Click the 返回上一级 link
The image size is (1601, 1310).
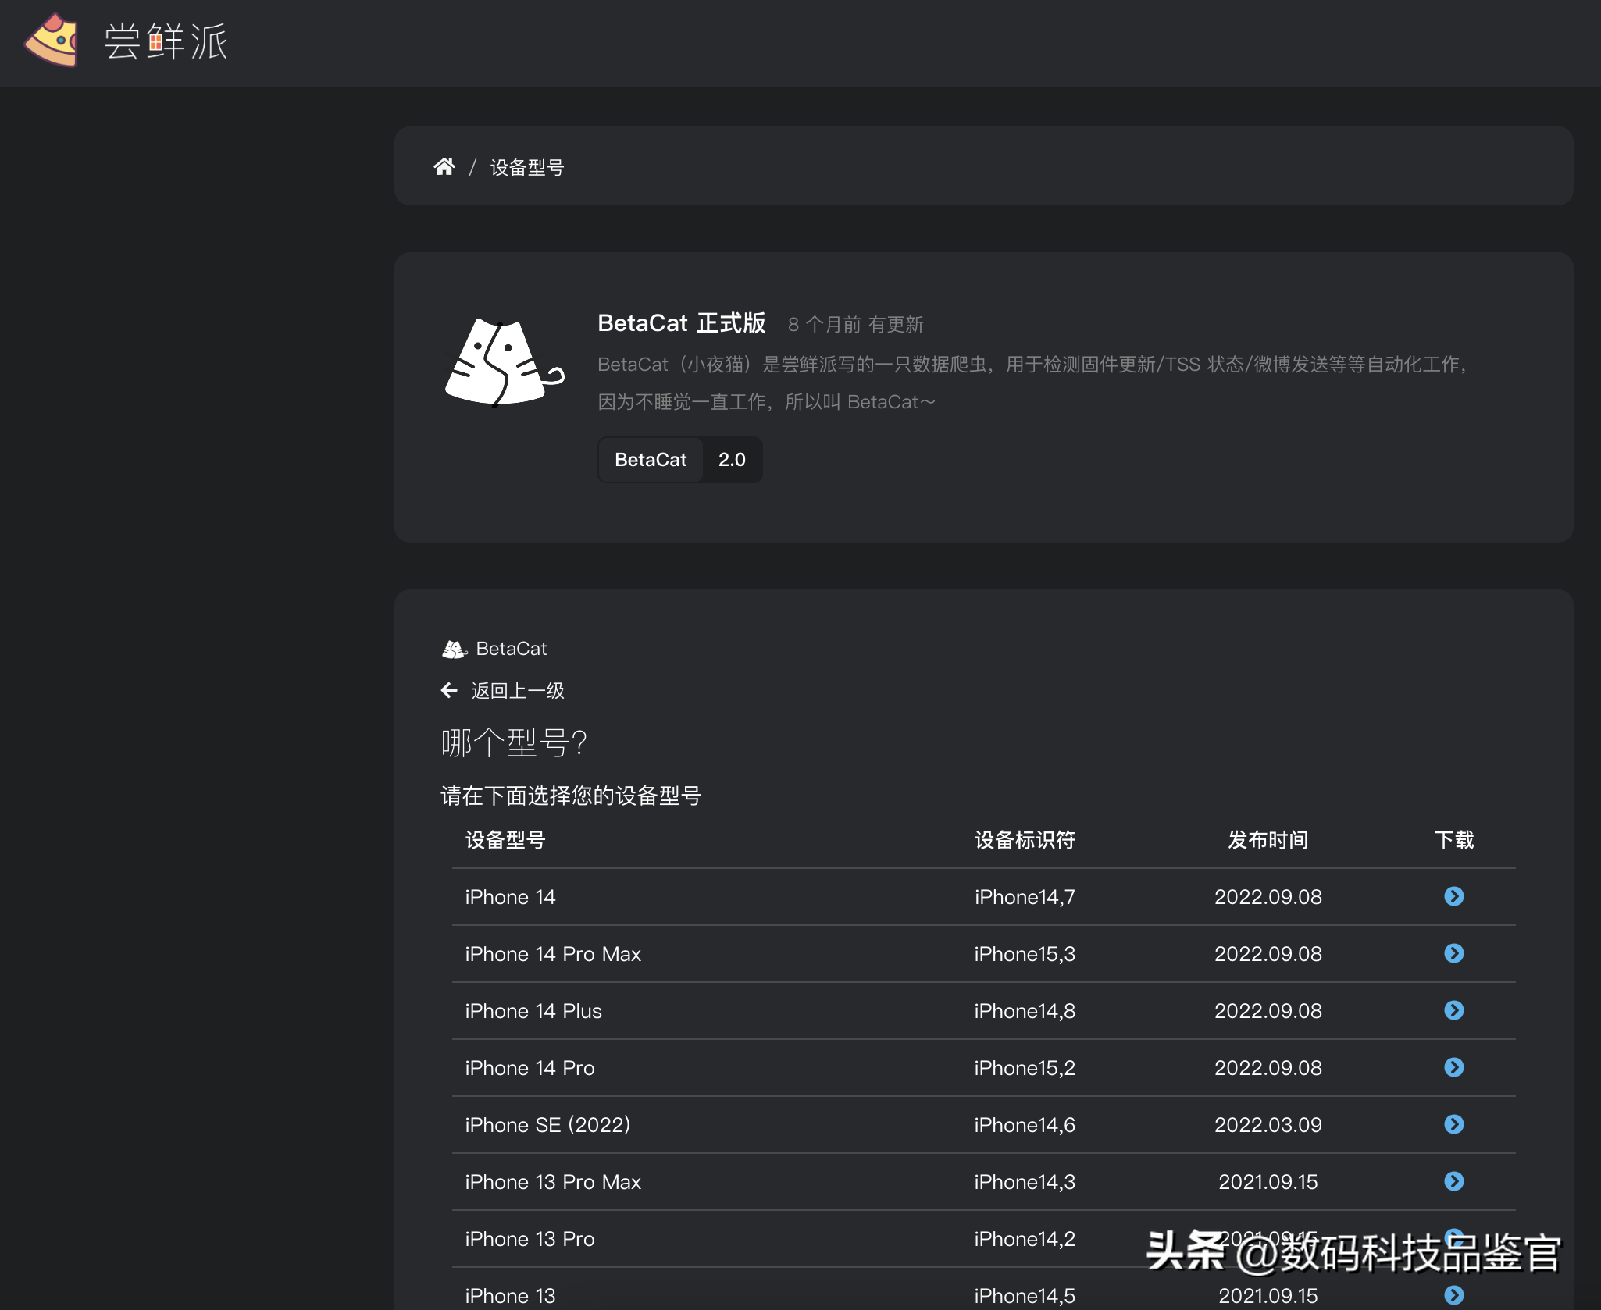pyautogui.click(x=517, y=690)
